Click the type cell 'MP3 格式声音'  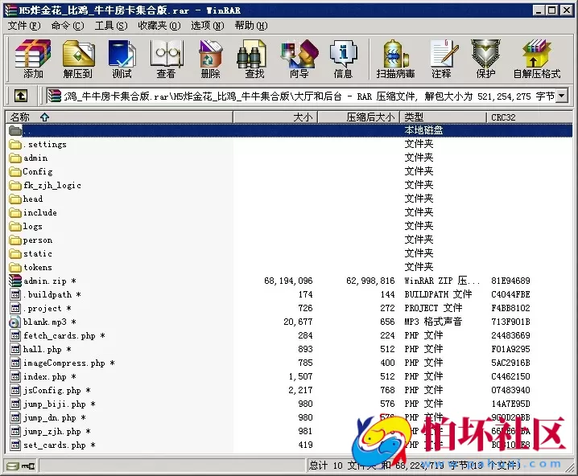click(433, 322)
